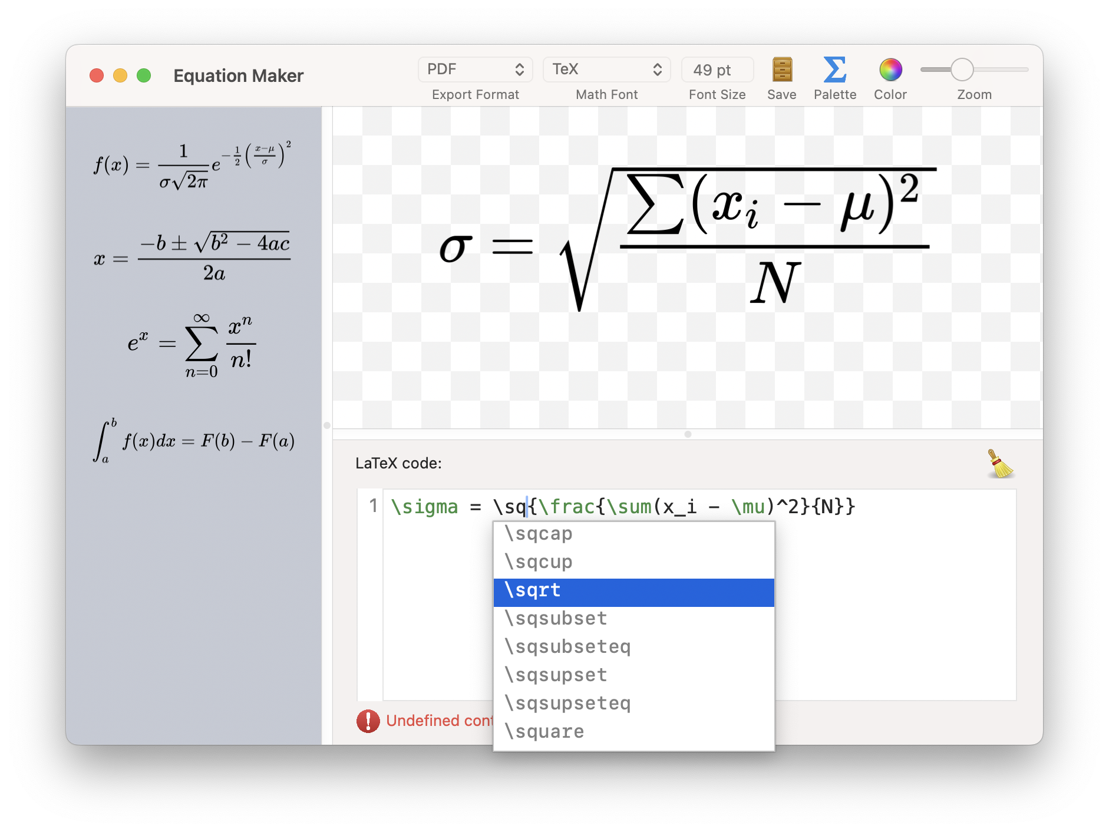Open the Color picker wheel icon
This screenshot has height=832, width=1109.
pos(890,70)
